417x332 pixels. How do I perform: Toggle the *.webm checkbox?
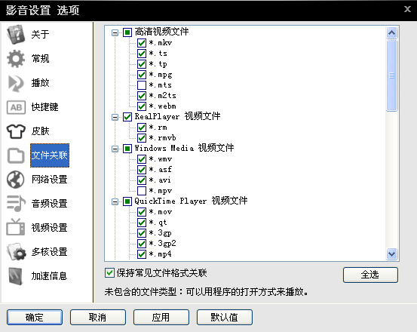point(142,106)
